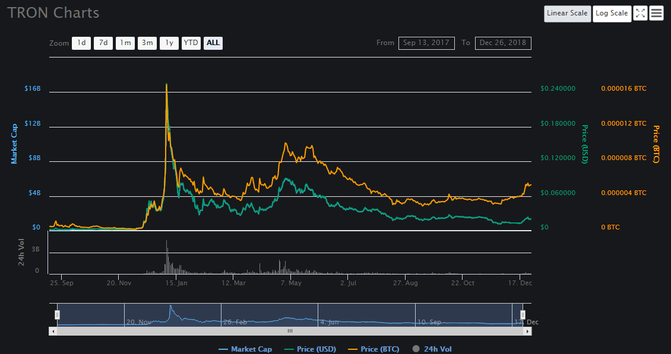The height and width of the screenshot is (354, 671).
Task: Switch to Linear Scale
Action: click(x=567, y=13)
